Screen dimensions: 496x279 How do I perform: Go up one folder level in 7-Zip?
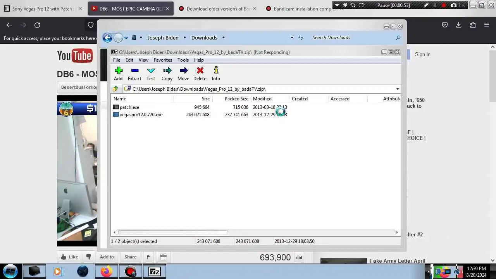coord(115,89)
